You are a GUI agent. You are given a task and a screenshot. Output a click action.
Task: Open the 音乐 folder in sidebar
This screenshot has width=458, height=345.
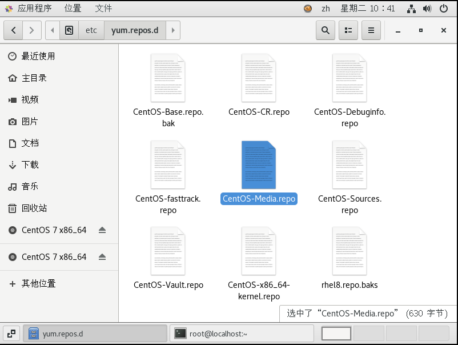pyautogui.click(x=59, y=186)
